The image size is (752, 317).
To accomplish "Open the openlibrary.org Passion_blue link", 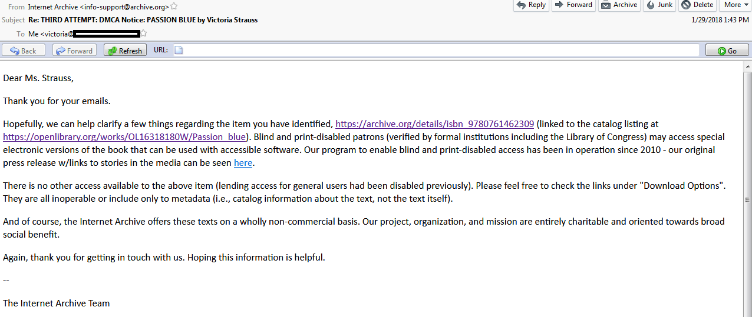I will pyautogui.click(x=124, y=137).
